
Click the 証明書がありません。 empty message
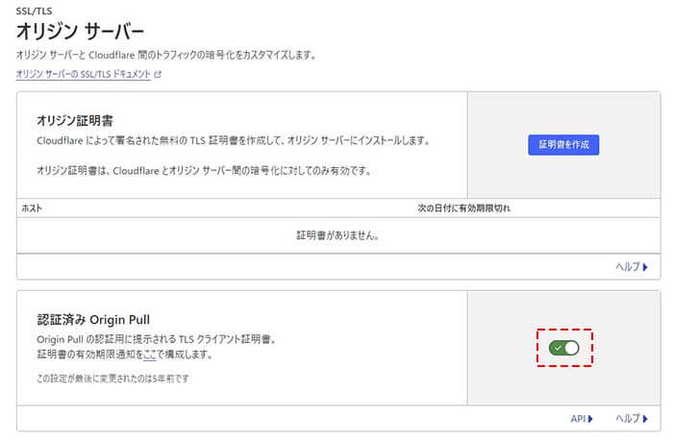click(337, 235)
